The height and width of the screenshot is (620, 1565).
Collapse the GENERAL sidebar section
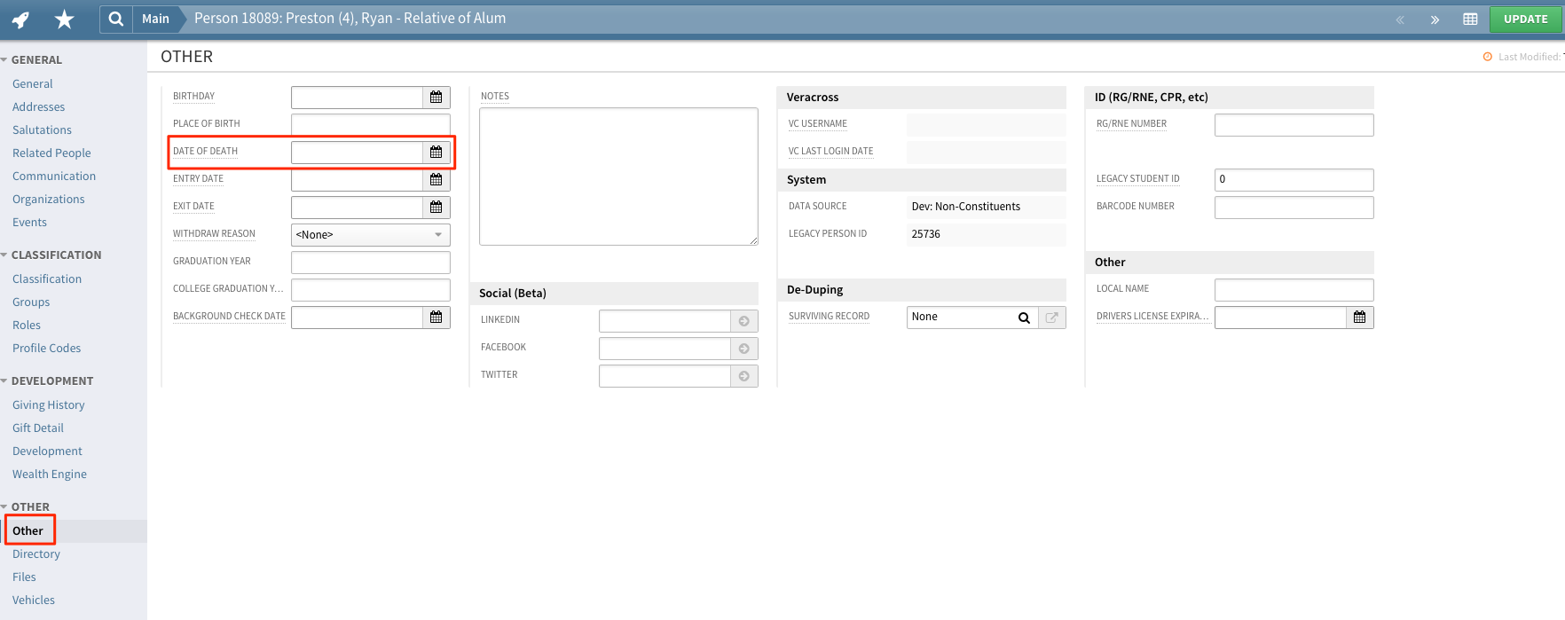coord(4,60)
